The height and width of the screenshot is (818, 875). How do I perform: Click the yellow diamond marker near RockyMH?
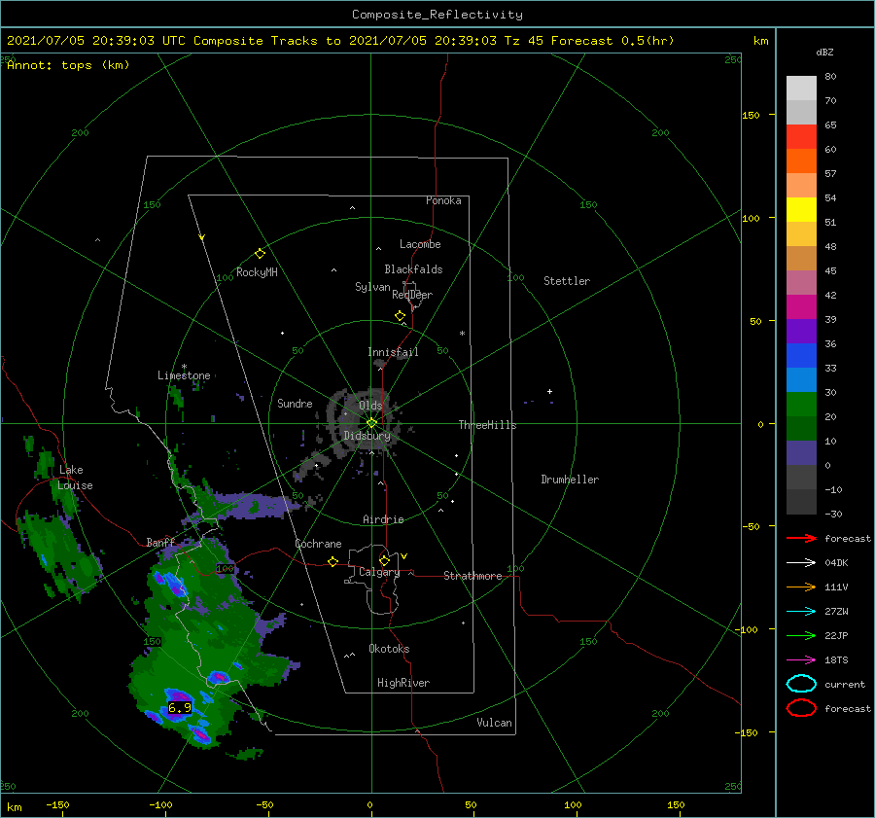point(260,254)
